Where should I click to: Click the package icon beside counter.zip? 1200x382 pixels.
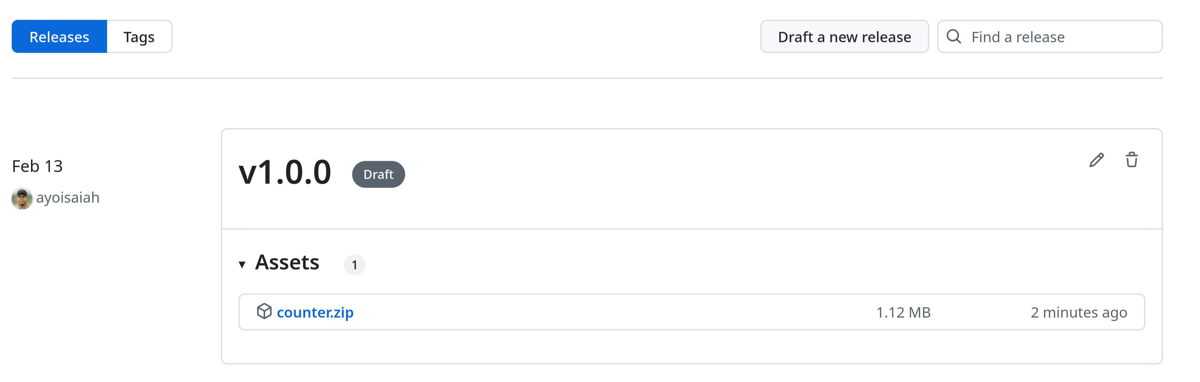pos(264,311)
